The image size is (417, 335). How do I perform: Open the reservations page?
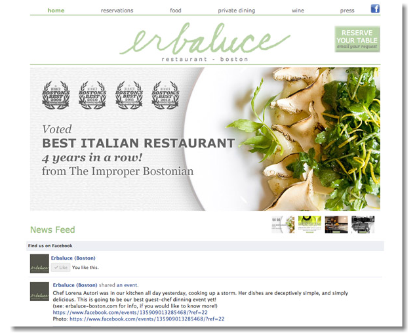click(117, 10)
